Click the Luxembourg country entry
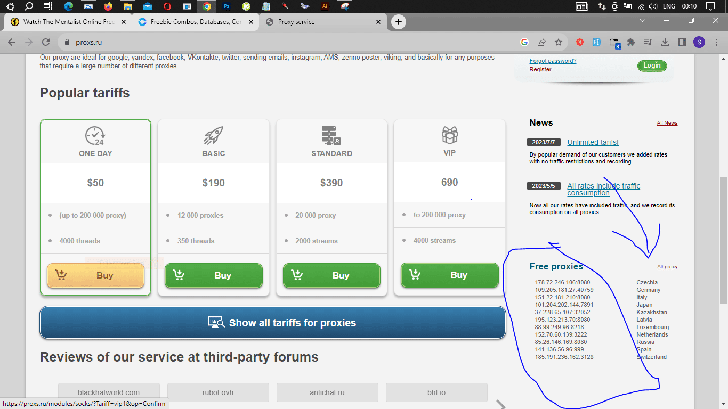 pos(653,327)
